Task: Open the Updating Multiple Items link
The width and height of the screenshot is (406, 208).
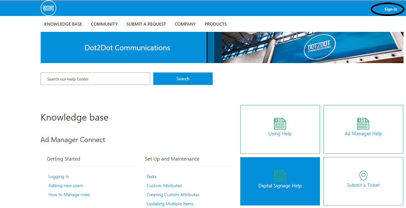Action: coord(170,204)
